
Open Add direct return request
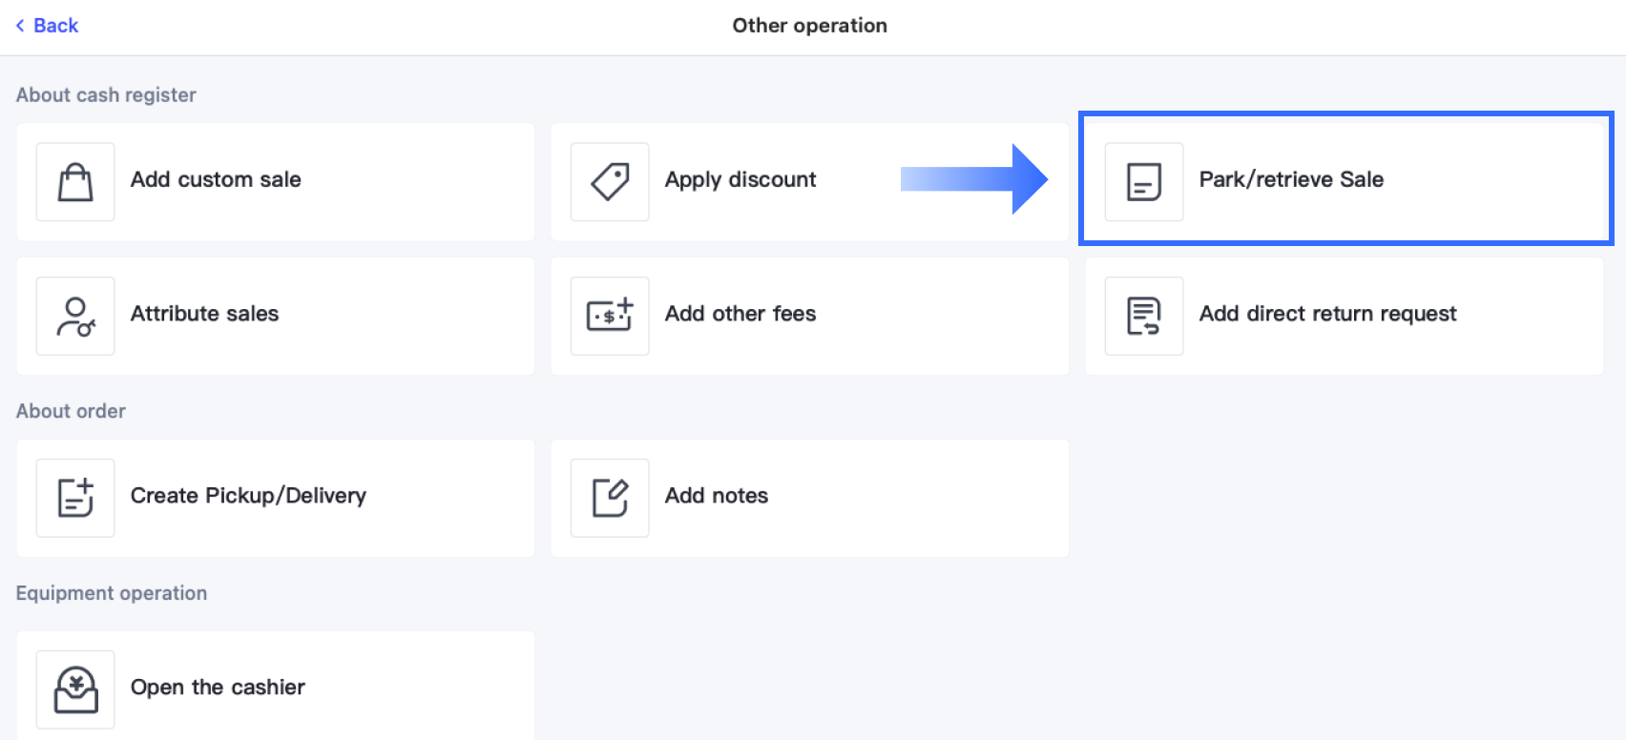point(1327,314)
